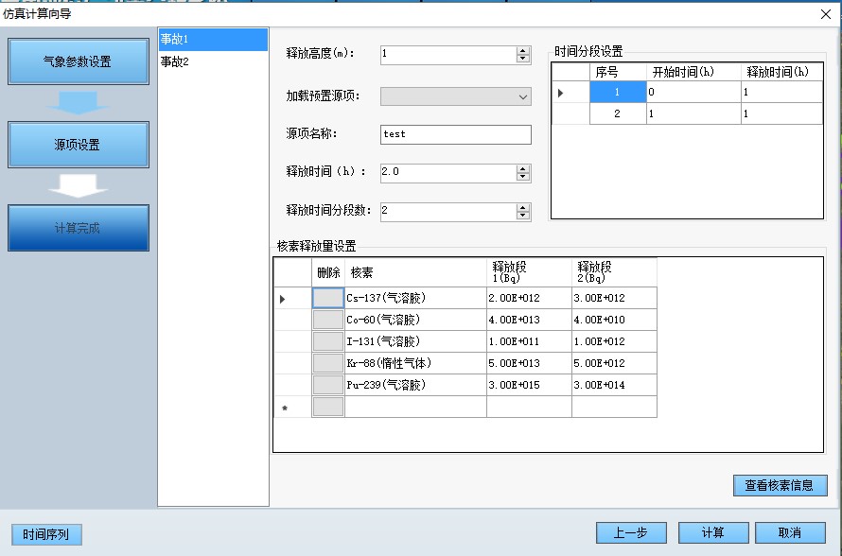Click delete button for I-131 row

tap(328, 341)
